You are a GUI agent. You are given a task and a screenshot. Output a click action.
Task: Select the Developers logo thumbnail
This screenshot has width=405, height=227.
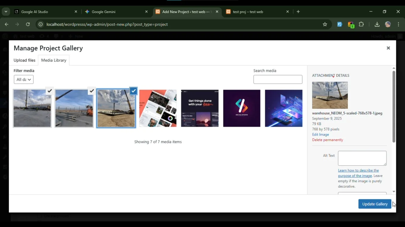point(242,108)
